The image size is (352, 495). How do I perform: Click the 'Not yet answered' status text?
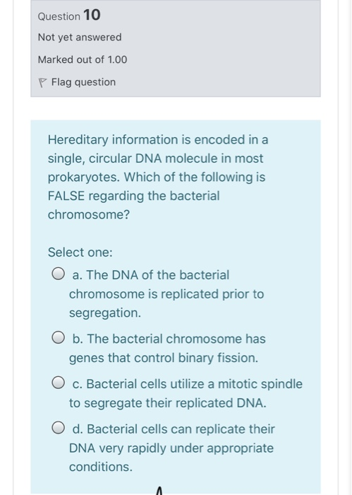coord(80,37)
